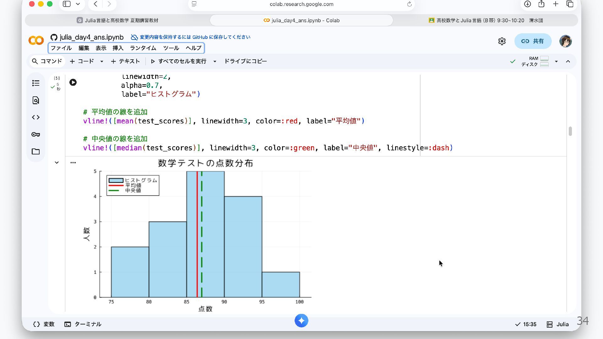Collapse the toolbar header with caret
603x339 pixels.
[x=568, y=62]
